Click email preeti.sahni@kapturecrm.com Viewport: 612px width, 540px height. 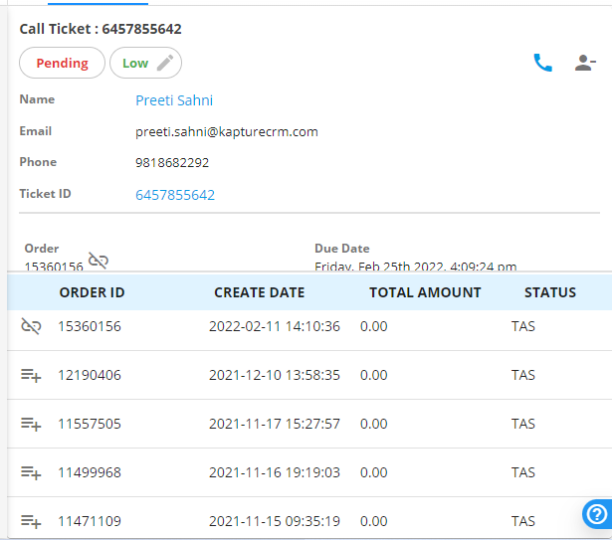click(227, 132)
